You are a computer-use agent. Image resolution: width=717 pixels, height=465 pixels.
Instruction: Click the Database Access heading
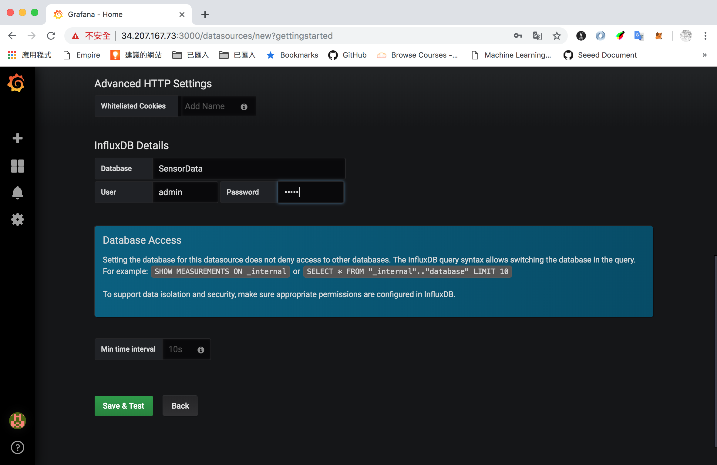pyautogui.click(x=142, y=240)
